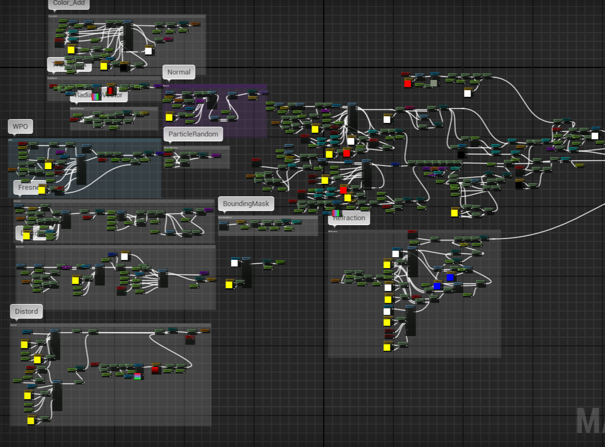Click the pink-green texture preview in Distord group
Image resolution: width=605 pixels, height=447 pixels.
tap(137, 376)
